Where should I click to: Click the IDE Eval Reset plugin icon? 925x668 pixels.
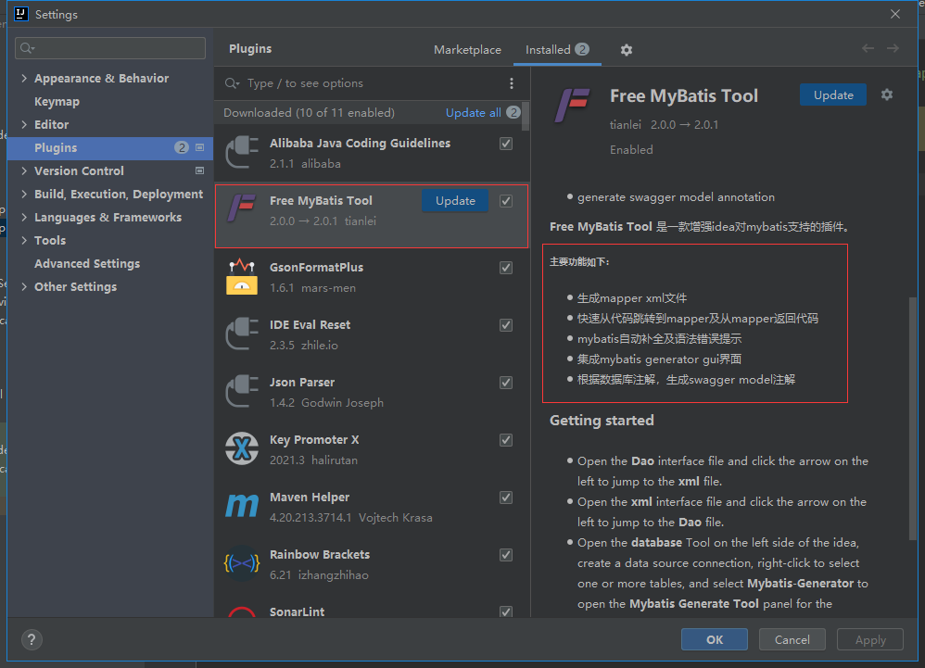pos(242,334)
